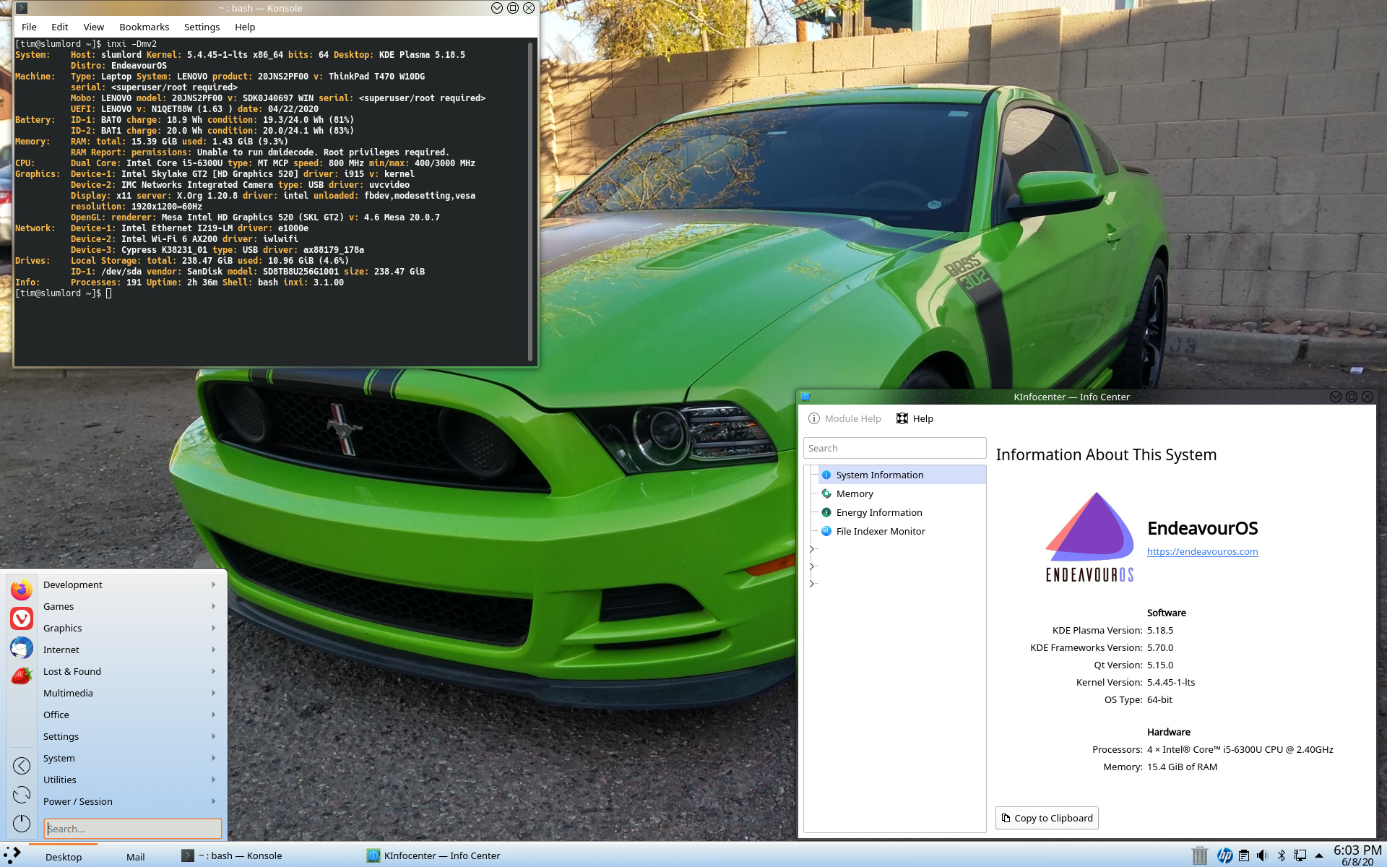Open the trash icon in the panel
Screen dimensions: 1387x867
coord(1200,855)
